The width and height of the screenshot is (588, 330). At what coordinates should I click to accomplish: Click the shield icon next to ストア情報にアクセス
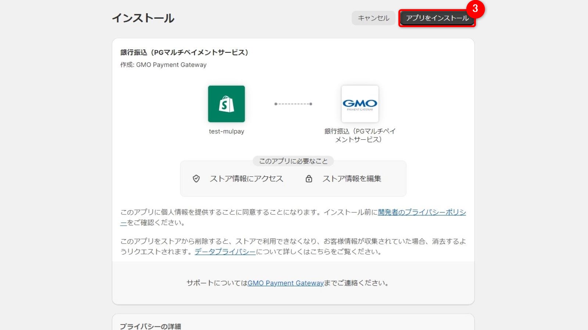(197, 179)
